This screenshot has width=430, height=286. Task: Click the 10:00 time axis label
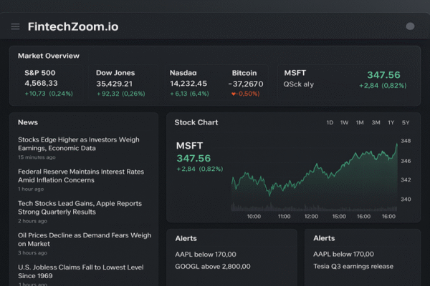pos(254,217)
